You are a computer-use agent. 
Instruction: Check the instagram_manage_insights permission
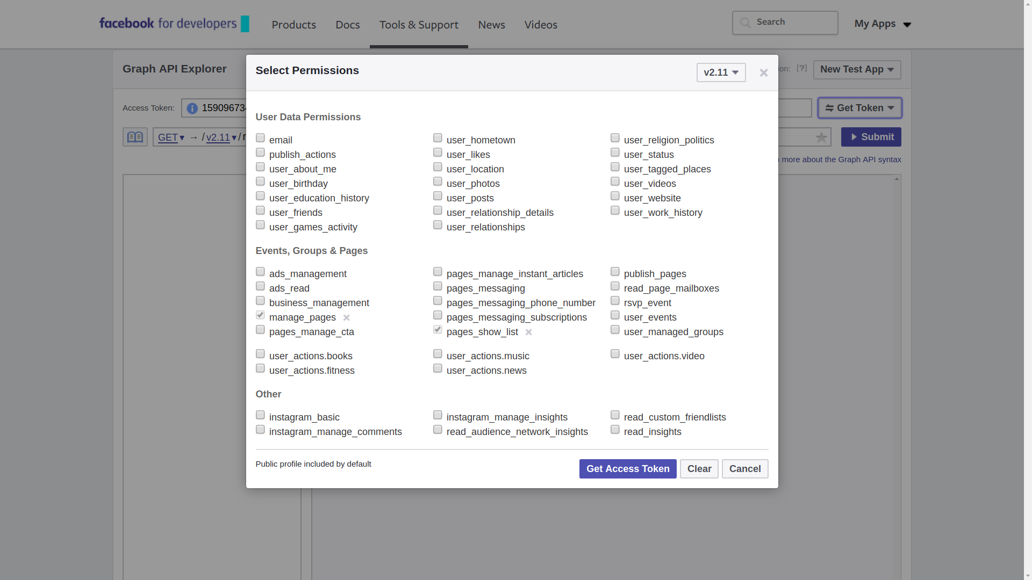(x=438, y=415)
